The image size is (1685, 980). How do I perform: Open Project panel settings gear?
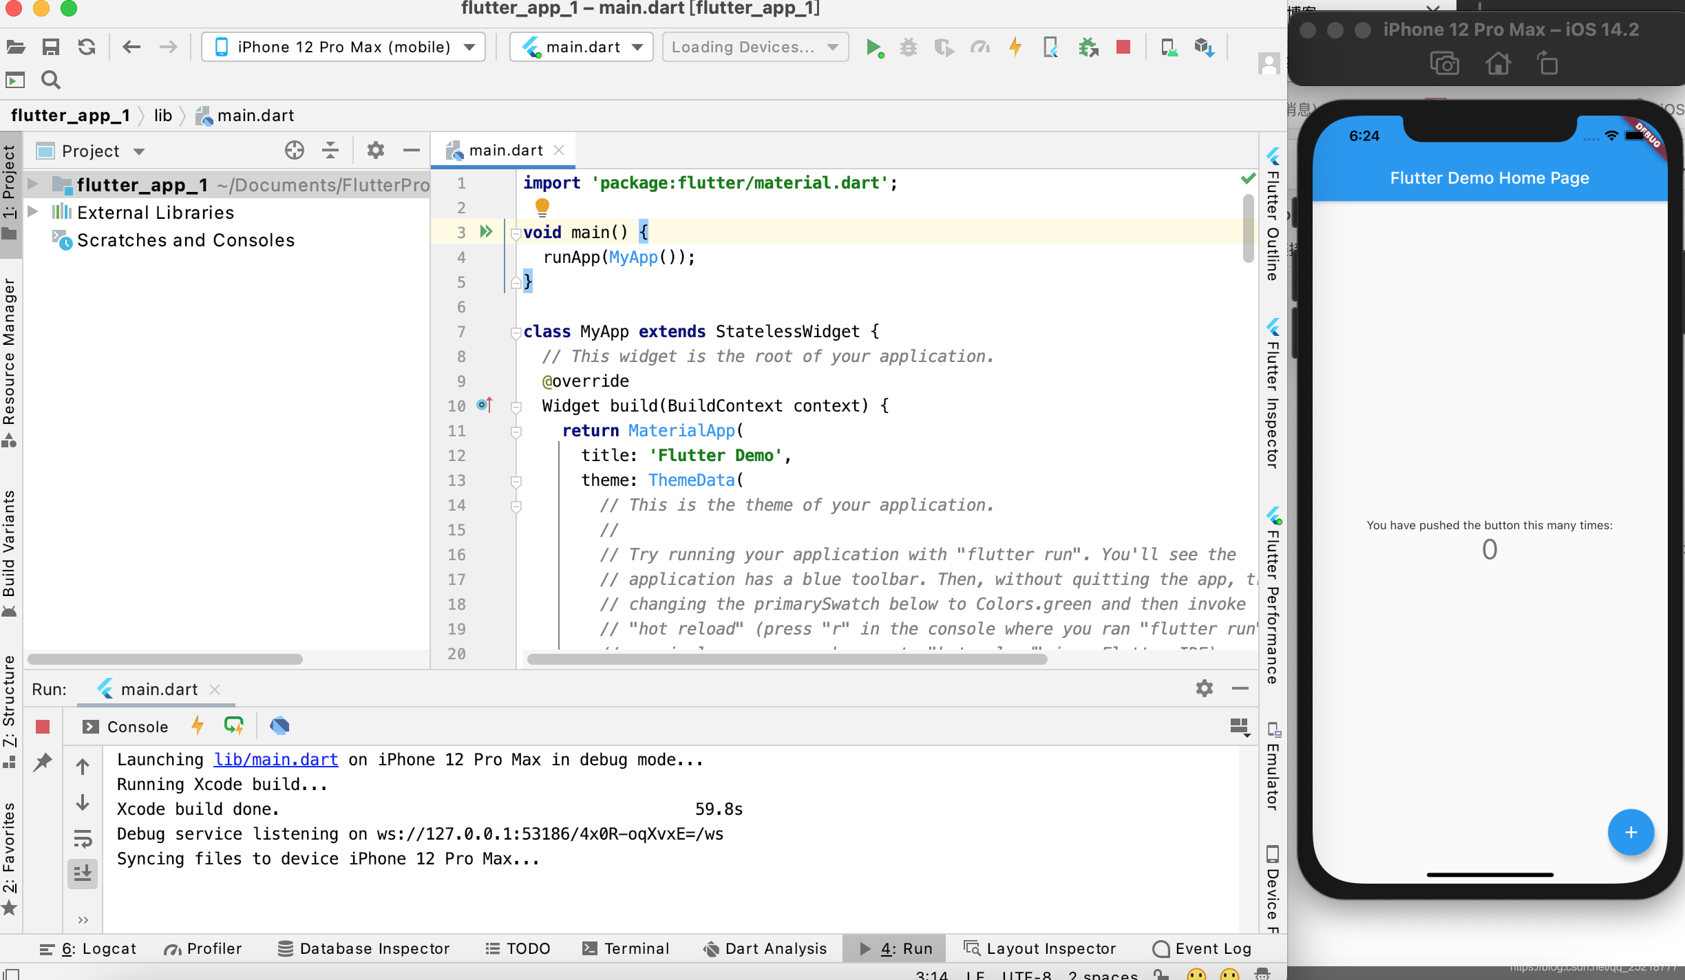376,150
